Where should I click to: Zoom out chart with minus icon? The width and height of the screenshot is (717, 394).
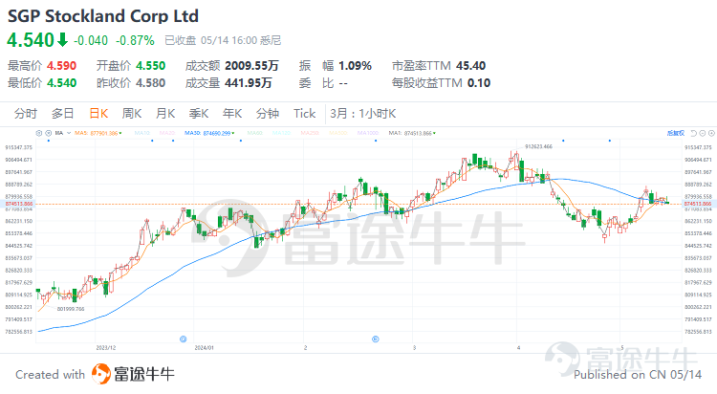tap(703, 133)
